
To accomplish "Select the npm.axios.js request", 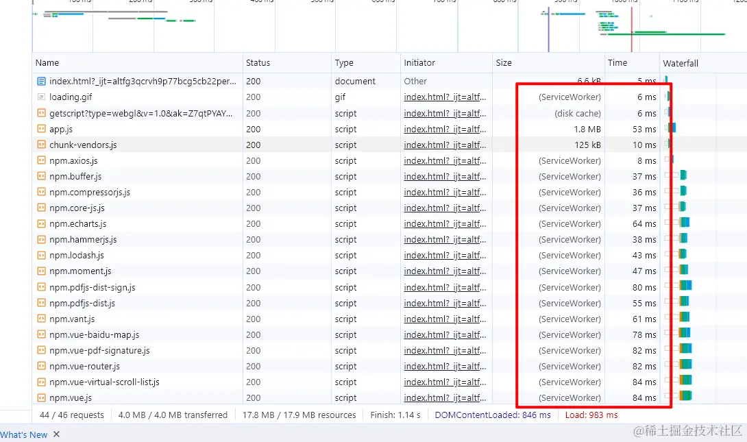I will click(x=73, y=160).
